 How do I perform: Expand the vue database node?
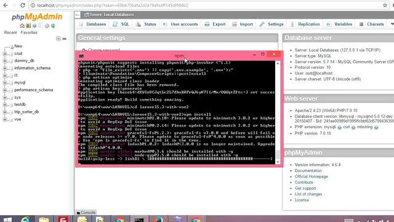(x=5, y=120)
